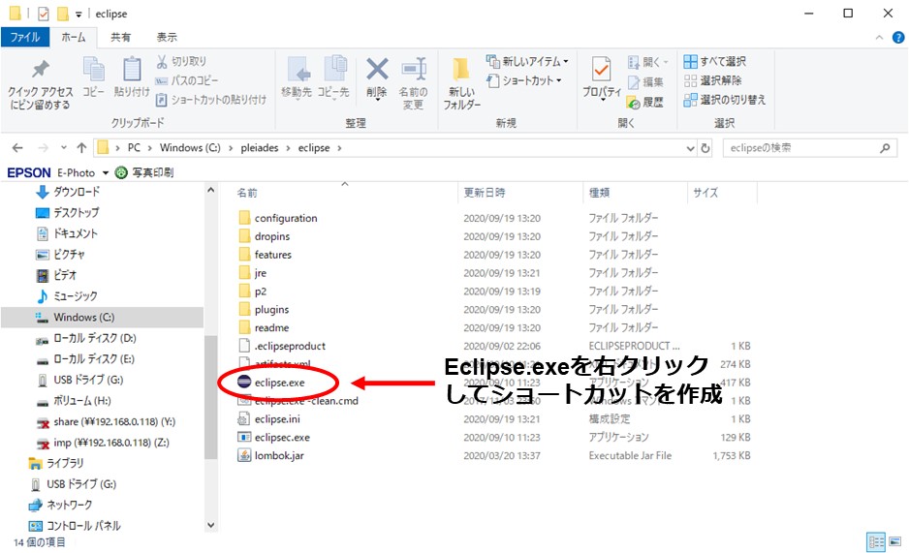Sort by サイズ column header

[x=705, y=193]
